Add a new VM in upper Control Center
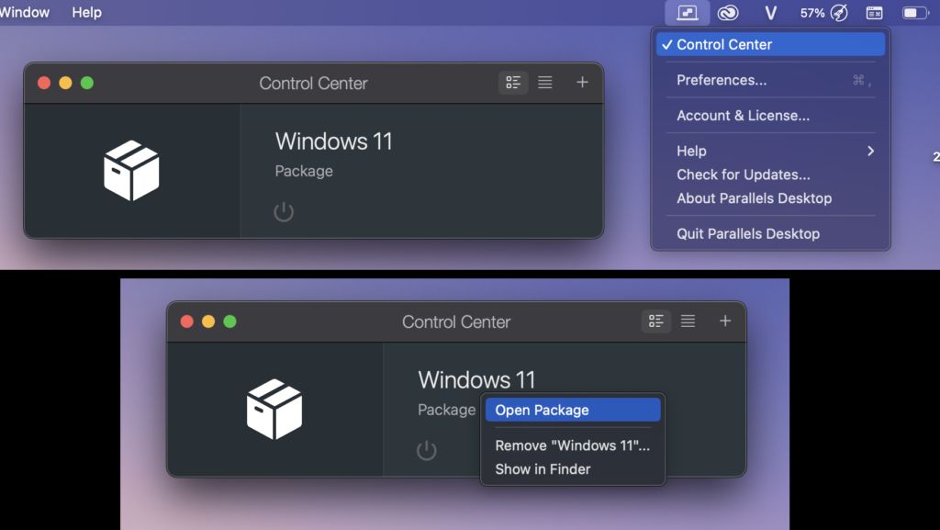940x530 pixels. point(582,82)
